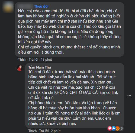The height and width of the screenshot is (133, 135).
Task: Select the first comment text bubble
Action: [x=69, y=29]
